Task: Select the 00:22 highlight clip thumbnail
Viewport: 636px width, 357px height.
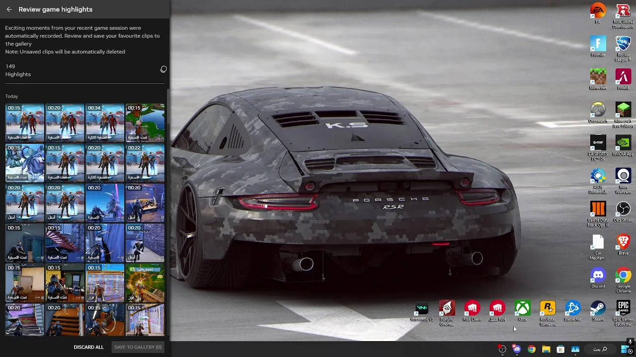Action: pyautogui.click(x=145, y=163)
